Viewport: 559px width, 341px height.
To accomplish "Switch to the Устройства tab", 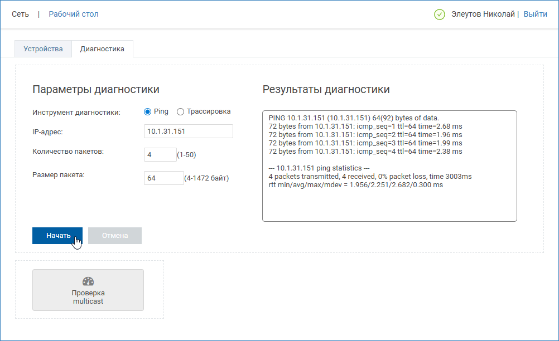I will (x=43, y=49).
